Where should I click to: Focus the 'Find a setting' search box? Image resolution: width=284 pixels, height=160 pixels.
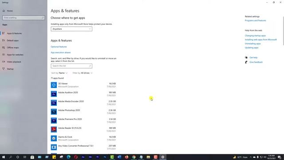pyautogui.click(x=24, y=18)
